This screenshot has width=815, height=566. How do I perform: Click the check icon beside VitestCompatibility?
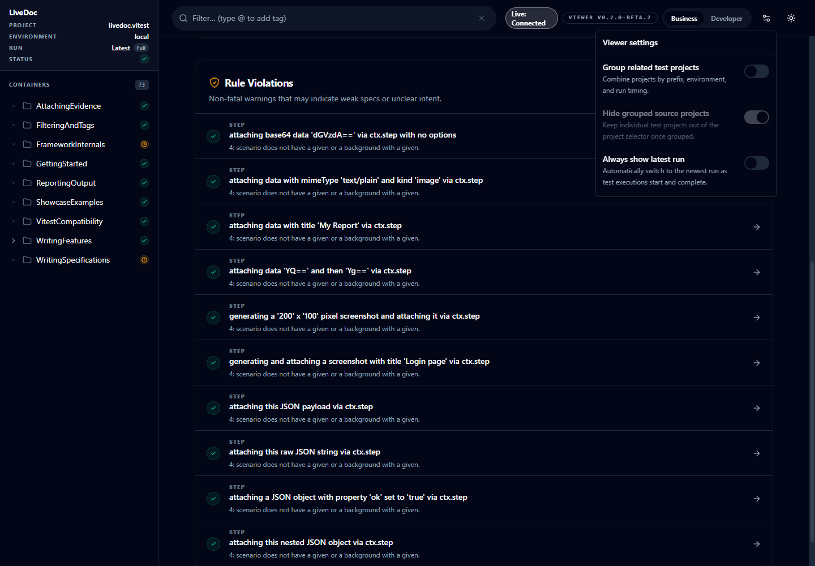[x=144, y=221]
